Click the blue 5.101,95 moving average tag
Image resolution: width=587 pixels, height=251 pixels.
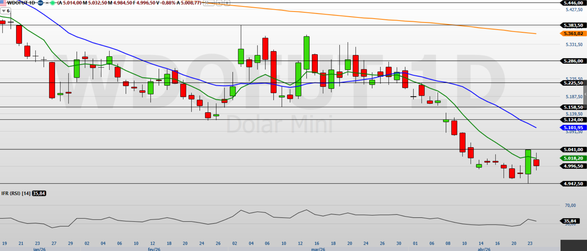pyautogui.click(x=573, y=128)
